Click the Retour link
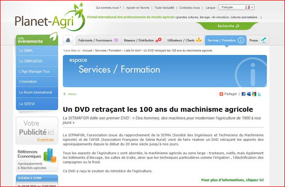 72,94
